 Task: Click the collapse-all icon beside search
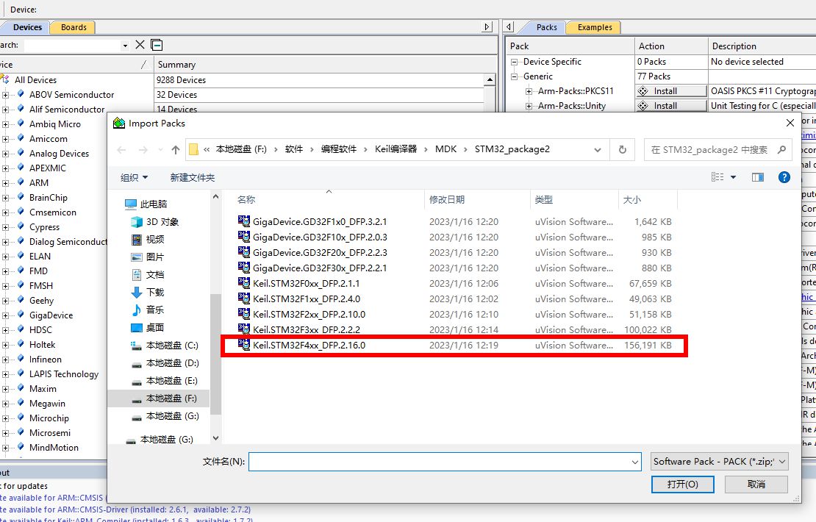tap(157, 45)
